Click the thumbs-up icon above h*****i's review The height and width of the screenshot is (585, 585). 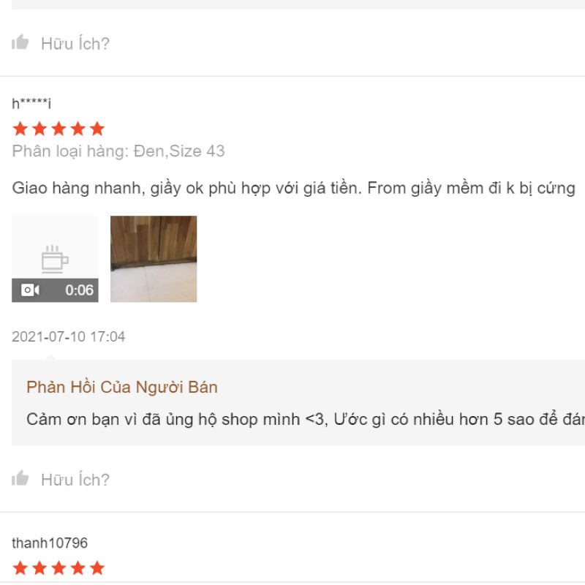[20, 42]
